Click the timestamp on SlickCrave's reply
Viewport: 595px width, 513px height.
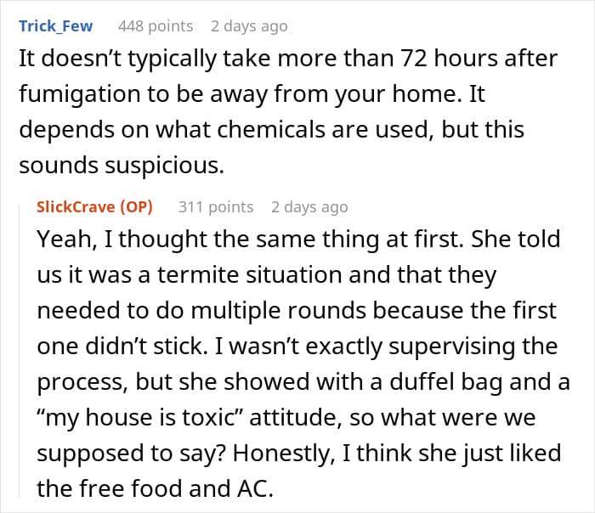click(x=309, y=206)
